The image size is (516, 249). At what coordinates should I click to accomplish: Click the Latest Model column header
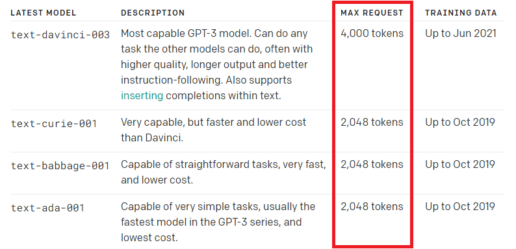44,13
